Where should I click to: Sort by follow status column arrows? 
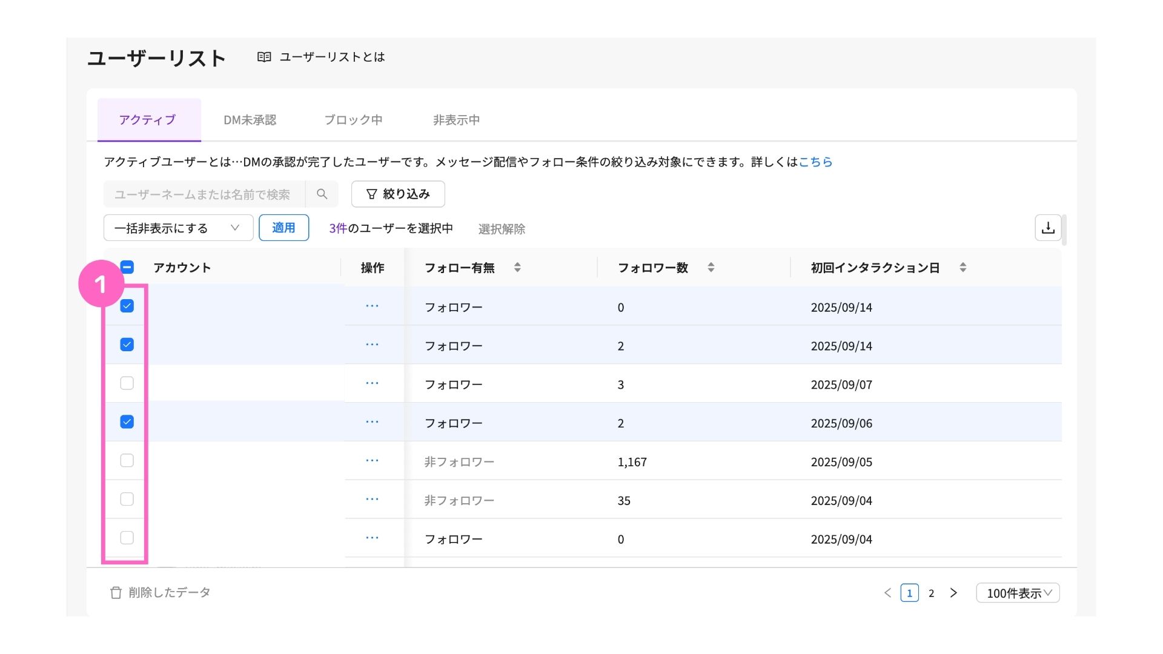coord(517,267)
